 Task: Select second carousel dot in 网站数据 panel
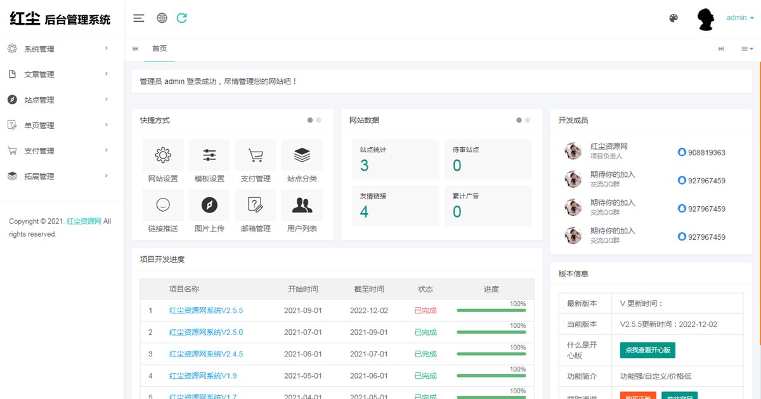(528, 120)
